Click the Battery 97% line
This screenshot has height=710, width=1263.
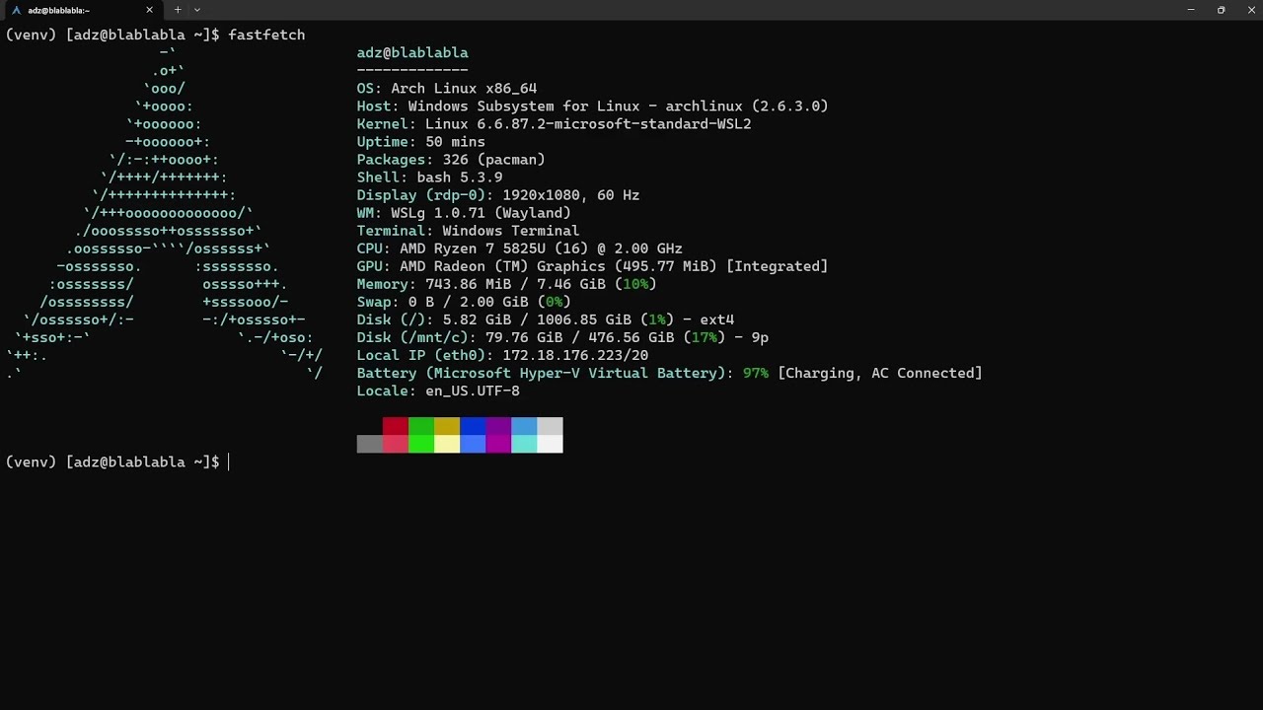pos(669,372)
